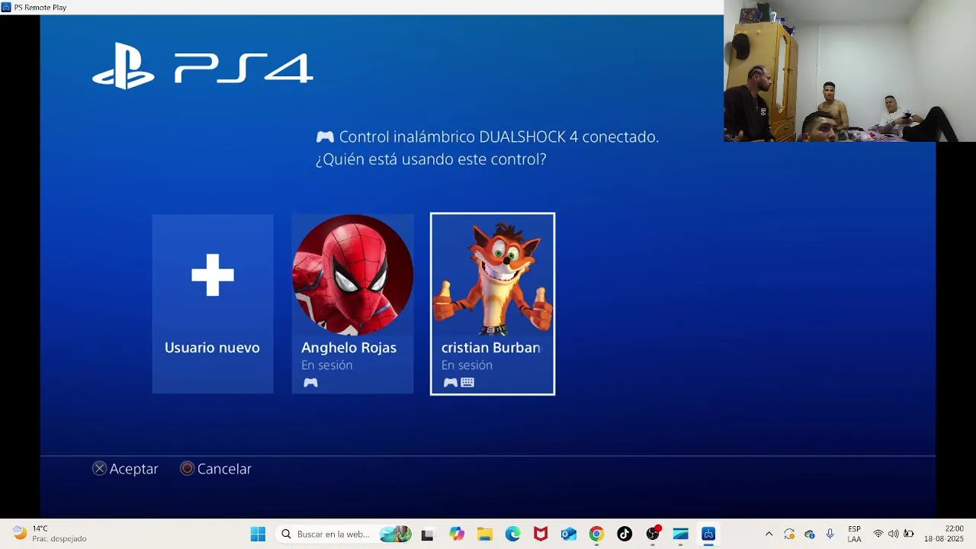Open the weather widget 14°C

pos(50,534)
